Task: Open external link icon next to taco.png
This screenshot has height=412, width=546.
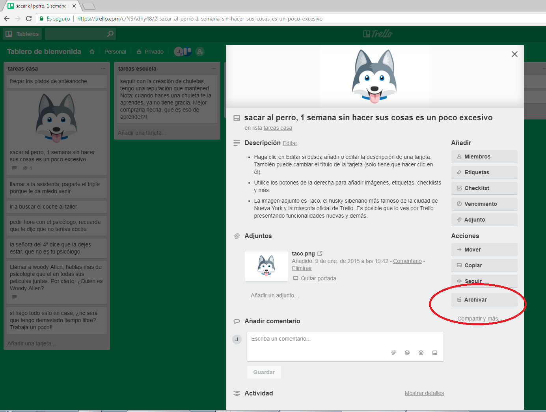Action: click(x=320, y=254)
